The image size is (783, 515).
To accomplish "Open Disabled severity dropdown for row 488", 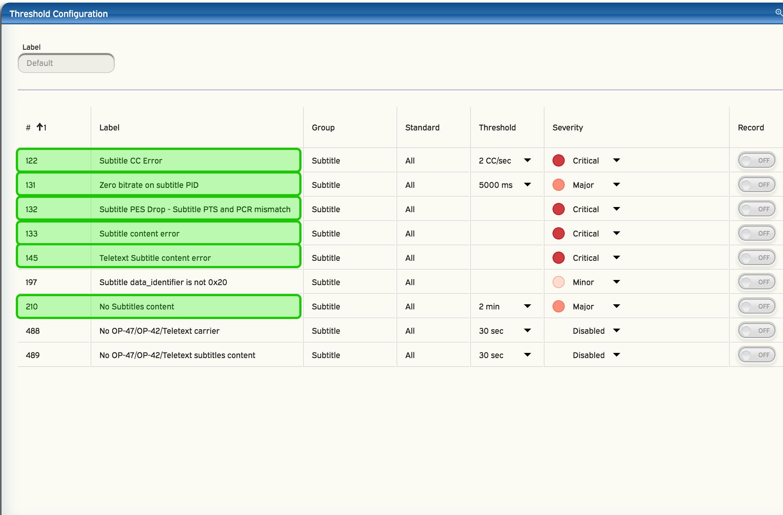I will pos(617,330).
